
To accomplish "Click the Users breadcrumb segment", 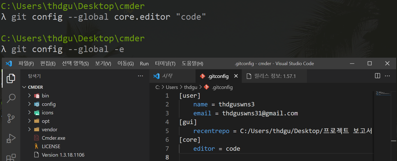I will [172, 87].
